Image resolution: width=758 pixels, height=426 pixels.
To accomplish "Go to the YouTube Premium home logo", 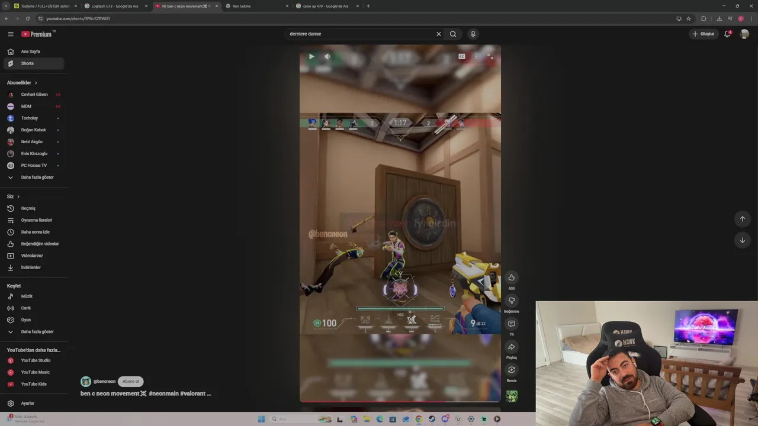I will click(38, 34).
